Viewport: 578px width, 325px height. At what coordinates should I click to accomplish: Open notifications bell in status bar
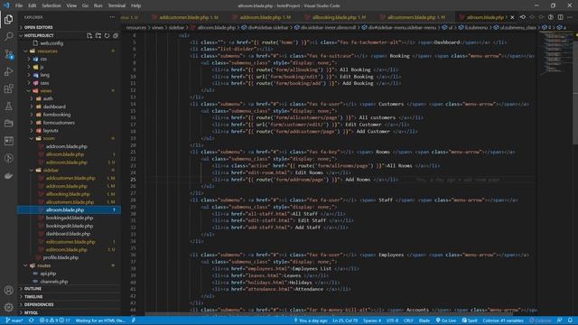pos(570,320)
